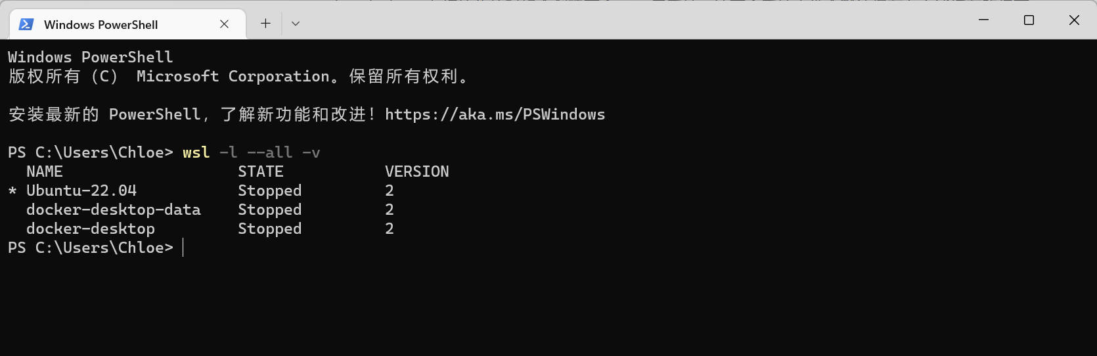The height and width of the screenshot is (356, 1097).
Task: Click the asterisk default marker beside Ubuntu-22.04
Action: click(12, 191)
